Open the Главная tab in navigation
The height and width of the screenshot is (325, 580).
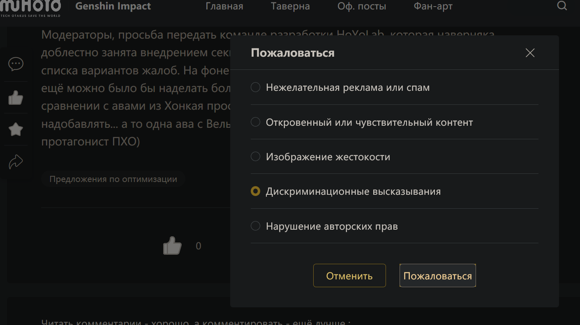[x=224, y=7]
